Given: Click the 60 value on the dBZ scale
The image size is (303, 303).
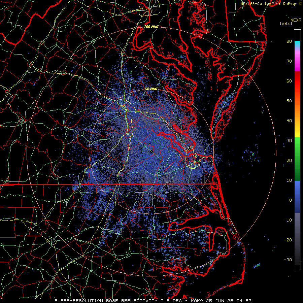Looking at the screenshot, I should coord(289,81).
